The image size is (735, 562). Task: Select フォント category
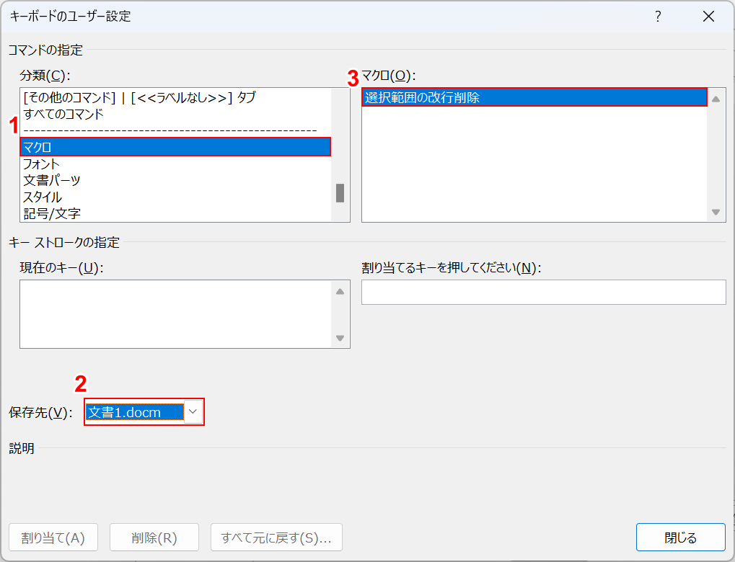(42, 164)
